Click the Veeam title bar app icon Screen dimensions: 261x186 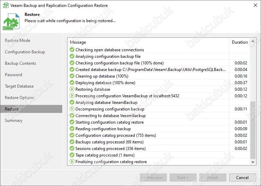tap(6, 5)
